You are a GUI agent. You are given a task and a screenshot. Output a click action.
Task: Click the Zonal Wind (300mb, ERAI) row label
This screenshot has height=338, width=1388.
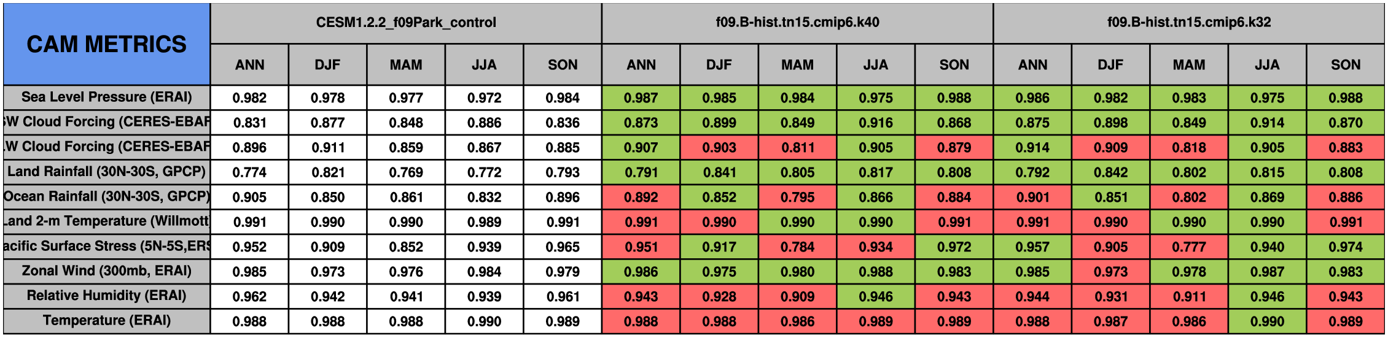pyautogui.click(x=106, y=271)
